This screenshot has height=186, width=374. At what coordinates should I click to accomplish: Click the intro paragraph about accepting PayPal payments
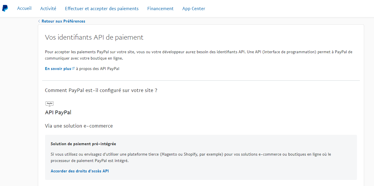198,55
